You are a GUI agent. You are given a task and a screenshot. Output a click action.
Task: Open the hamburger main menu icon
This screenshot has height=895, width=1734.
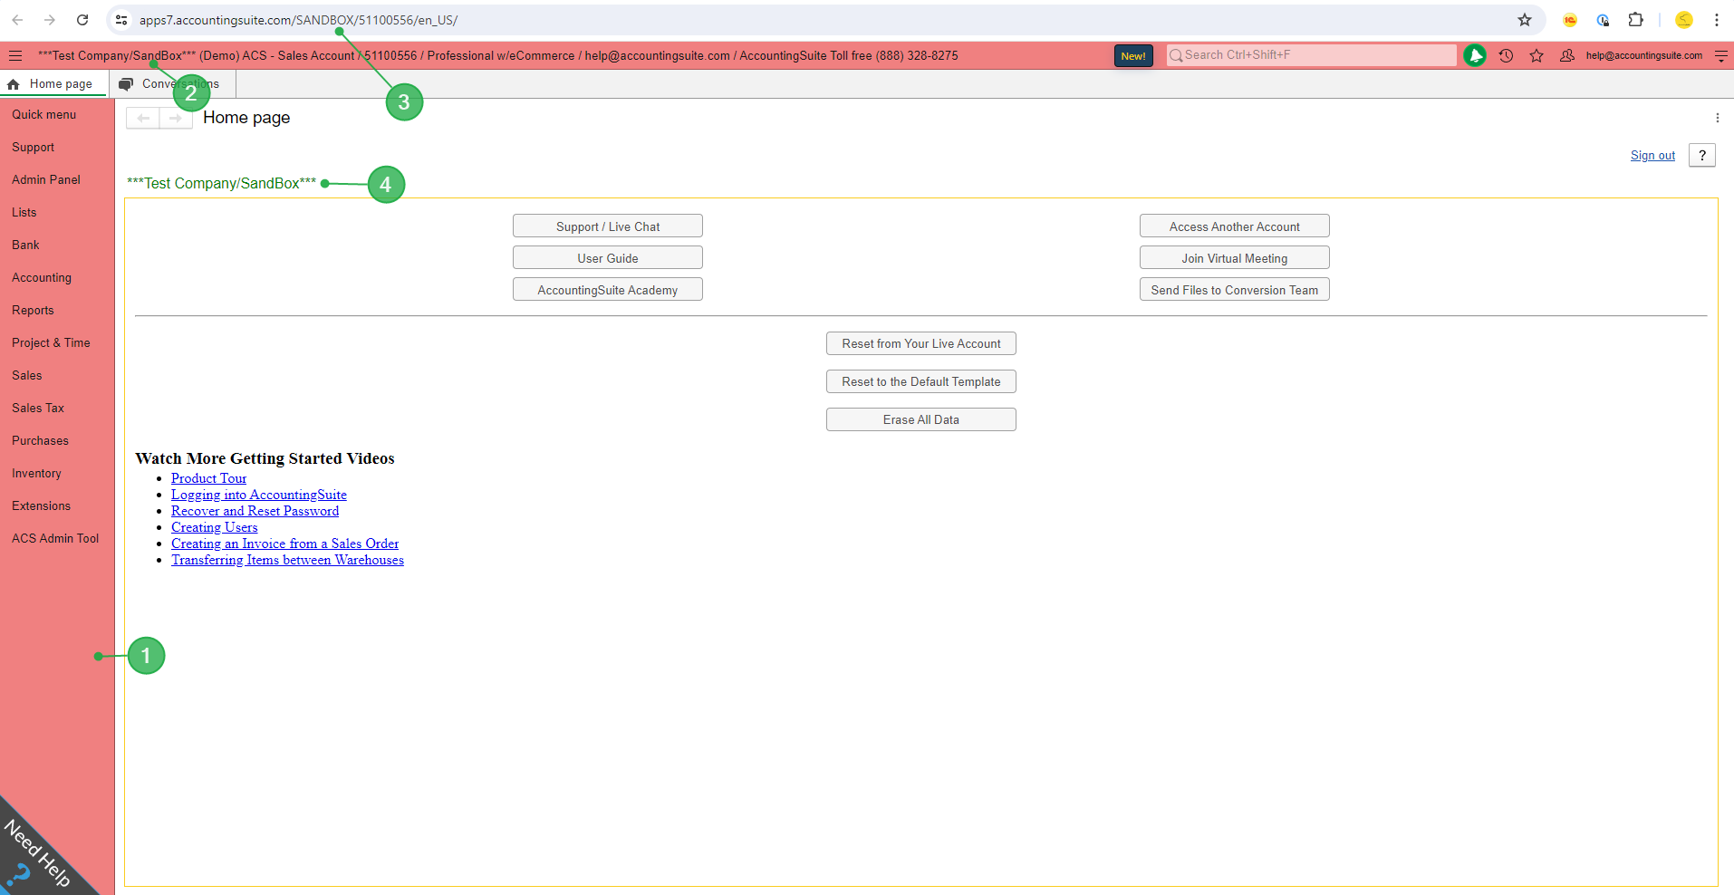tap(15, 55)
